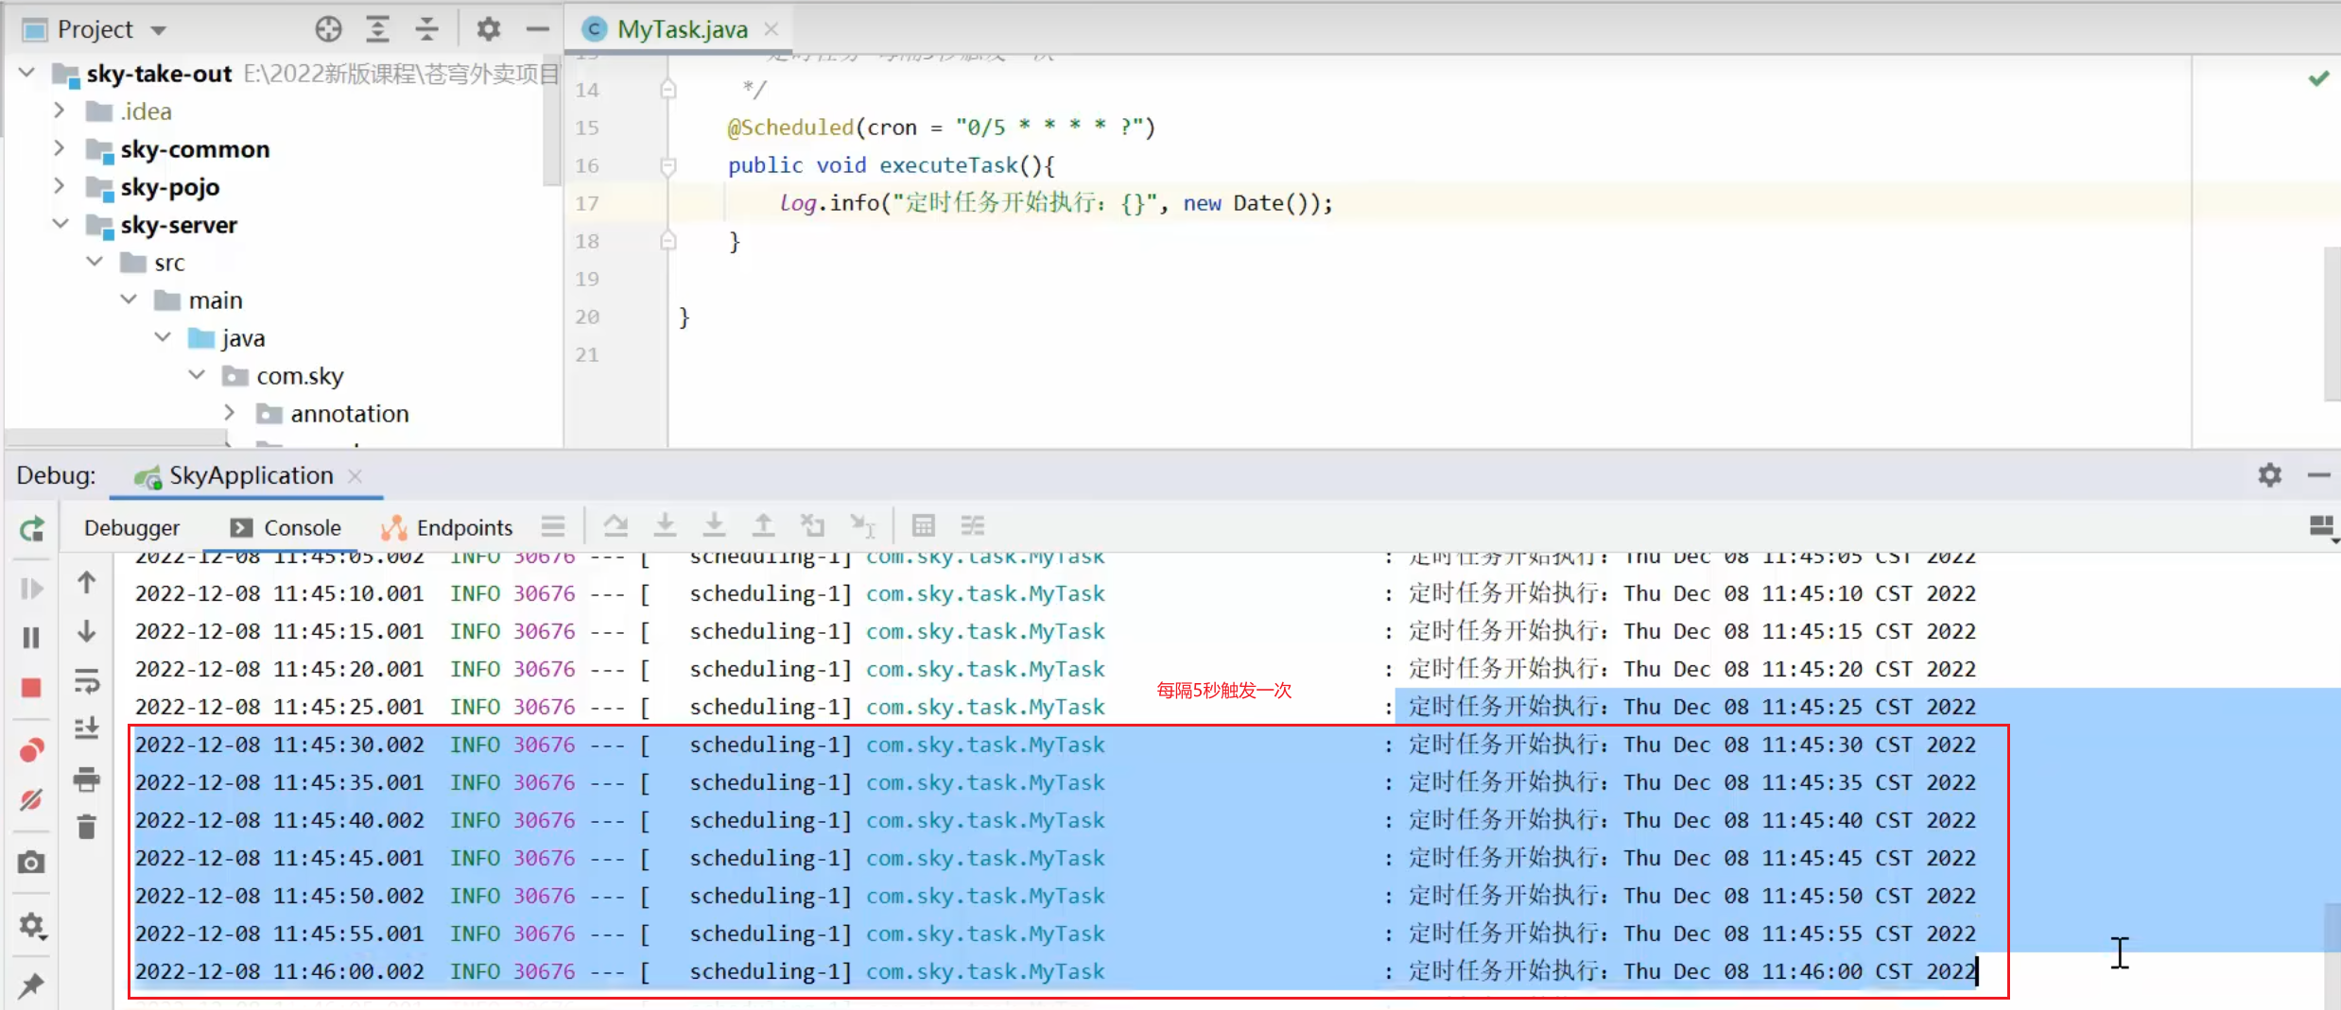Open the Endpoints tab

(x=462, y=528)
